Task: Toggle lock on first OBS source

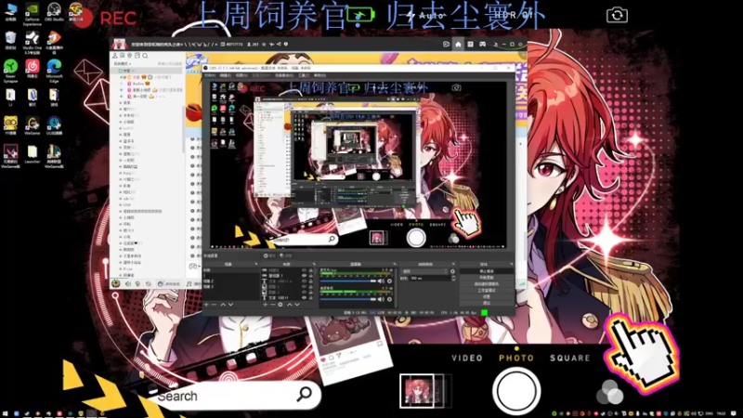Action: pos(311,270)
